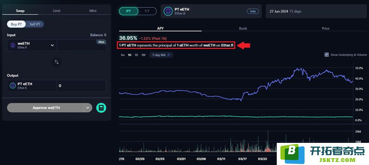Click the PT eETH market icon in the header
This screenshot has height=165, width=369.
click(168, 11)
